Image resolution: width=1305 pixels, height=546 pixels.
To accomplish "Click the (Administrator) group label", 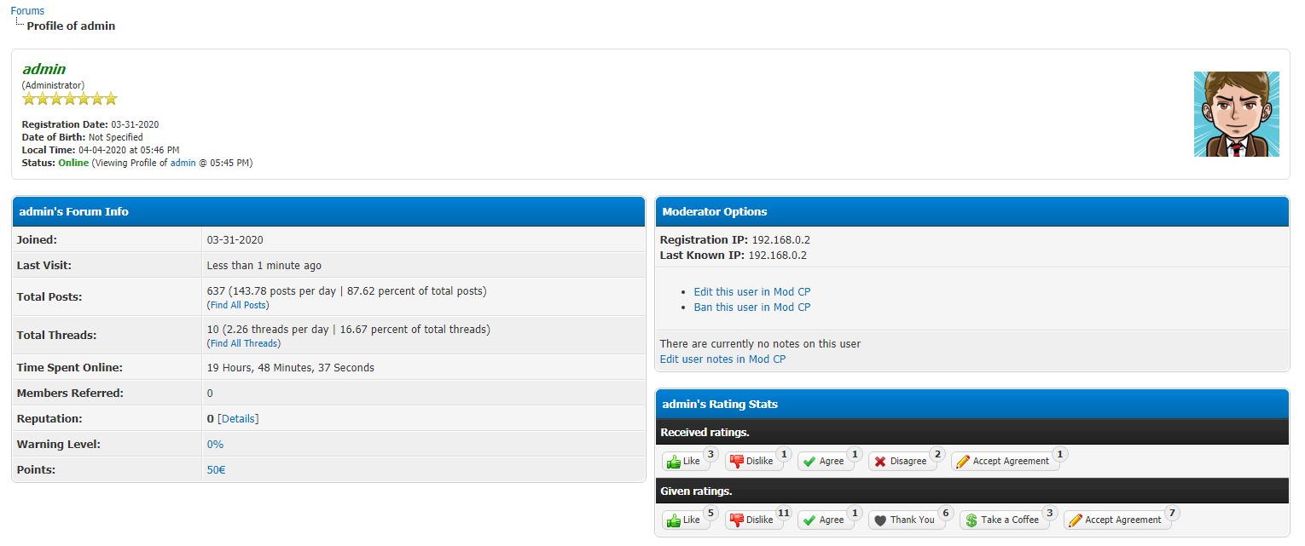I will coord(53,85).
